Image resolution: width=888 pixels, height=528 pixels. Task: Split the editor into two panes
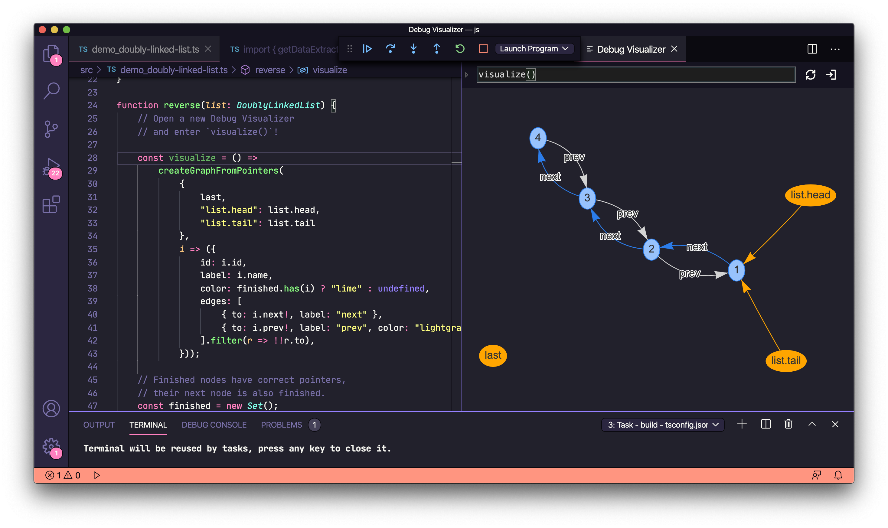(x=812, y=49)
